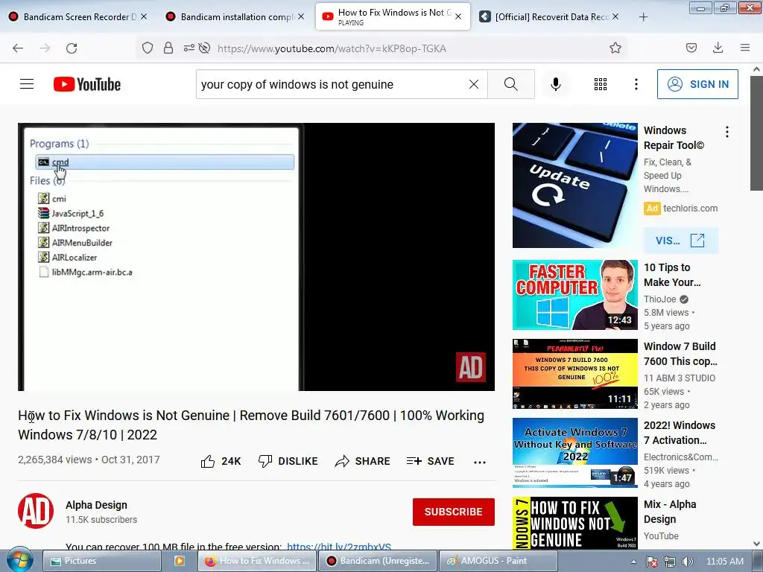Open the bit.ly link in description

click(x=339, y=546)
